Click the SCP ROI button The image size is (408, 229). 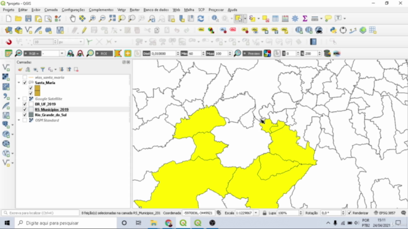[x=104, y=53]
